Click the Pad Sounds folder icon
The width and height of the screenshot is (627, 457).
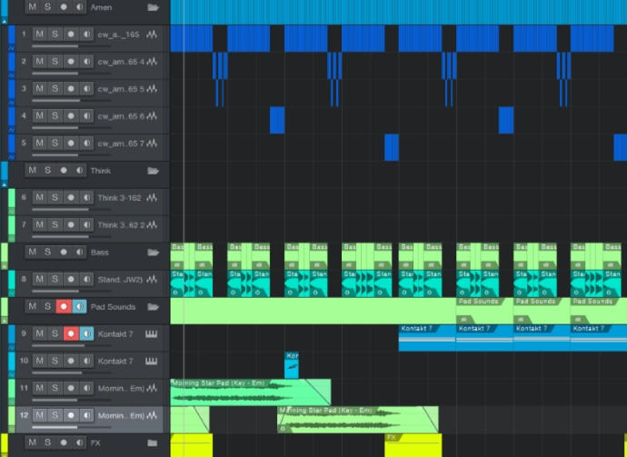click(x=153, y=306)
